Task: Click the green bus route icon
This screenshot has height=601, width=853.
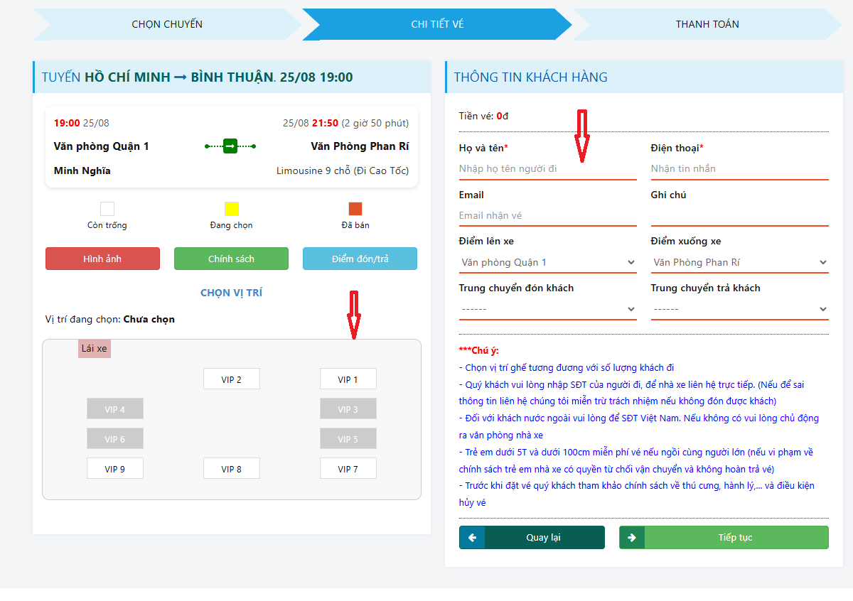Action: [x=230, y=146]
